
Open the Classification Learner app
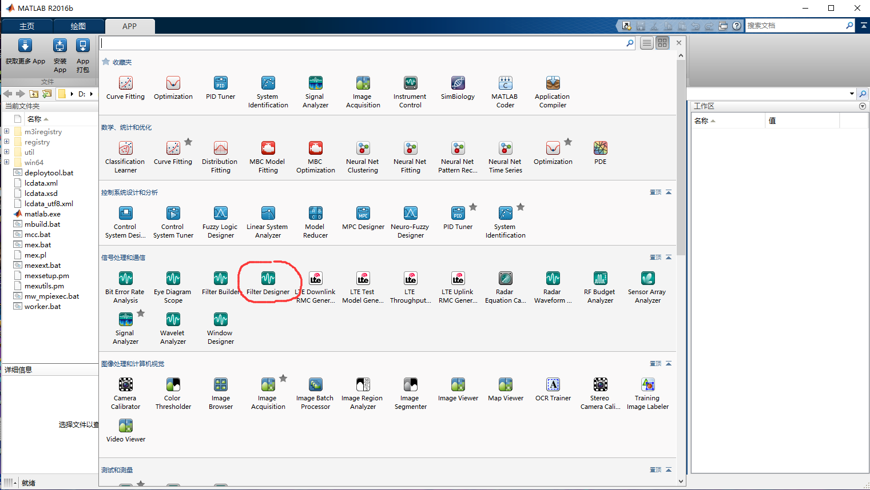coord(125,157)
